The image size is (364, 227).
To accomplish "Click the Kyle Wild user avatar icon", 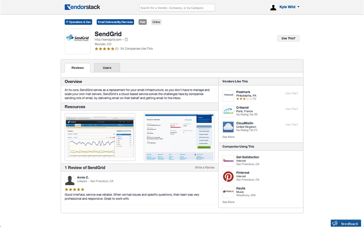I will pos(273,8).
